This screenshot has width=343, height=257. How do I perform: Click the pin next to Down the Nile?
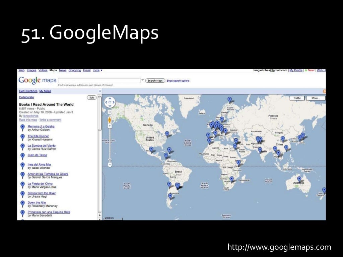[22, 204]
